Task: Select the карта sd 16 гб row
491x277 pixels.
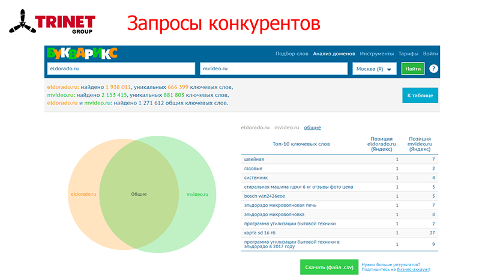Action: tap(340, 233)
